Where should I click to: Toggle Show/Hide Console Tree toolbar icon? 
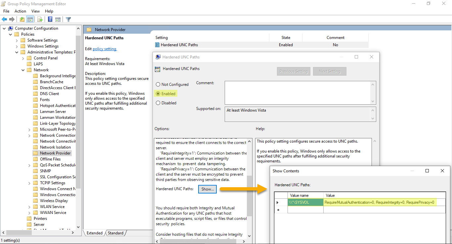30,19
